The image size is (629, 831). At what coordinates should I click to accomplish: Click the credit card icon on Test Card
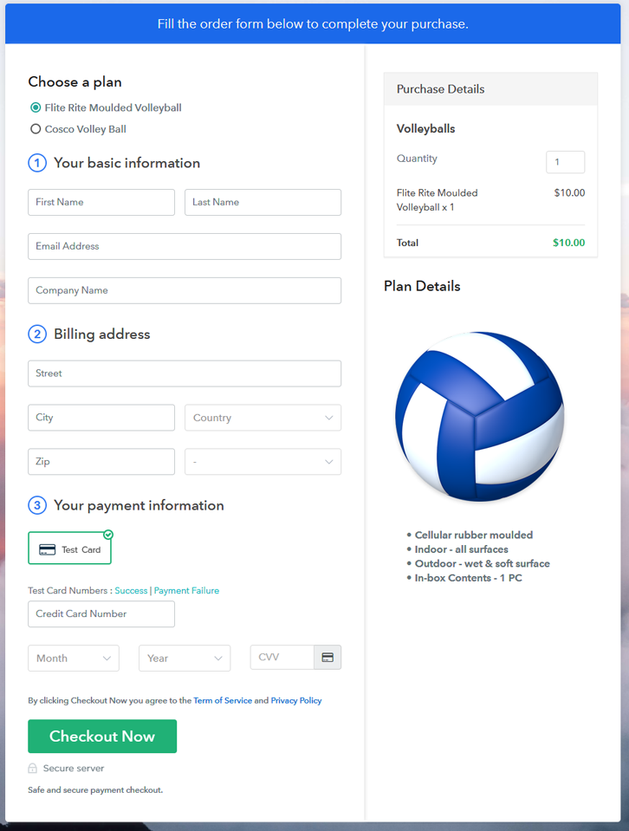pyautogui.click(x=47, y=549)
